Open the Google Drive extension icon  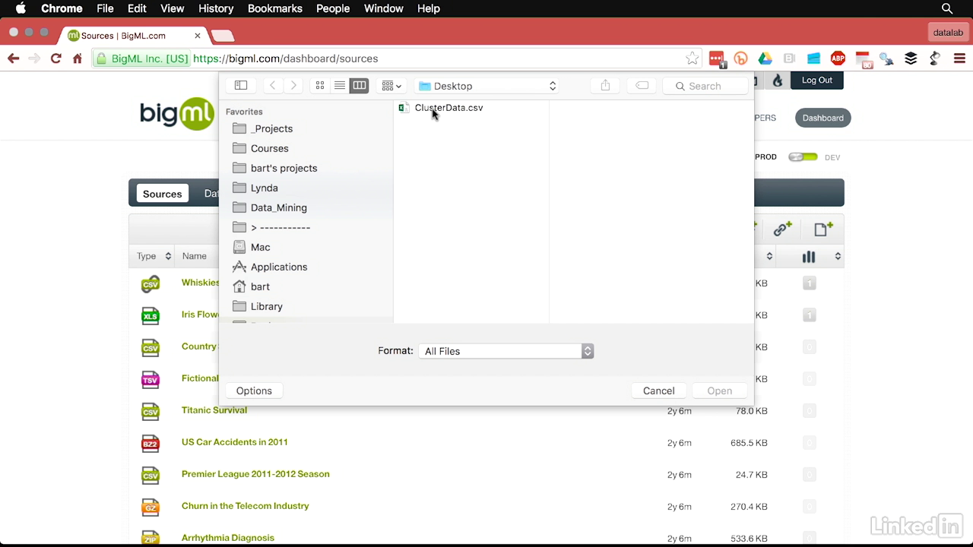point(765,58)
